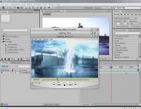
Task: Select the Selection arrow tool
Action: coord(3,8)
